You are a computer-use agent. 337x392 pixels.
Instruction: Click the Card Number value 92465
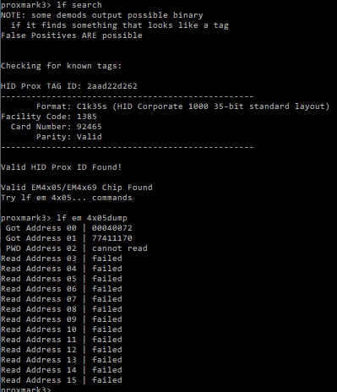pos(89,127)
